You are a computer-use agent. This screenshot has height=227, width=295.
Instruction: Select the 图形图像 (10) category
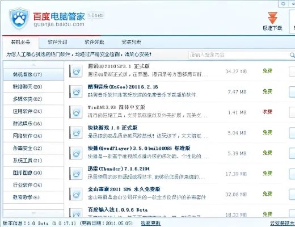33,173
